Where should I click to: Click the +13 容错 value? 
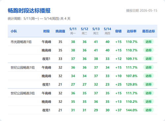click(x=118, y=102)
